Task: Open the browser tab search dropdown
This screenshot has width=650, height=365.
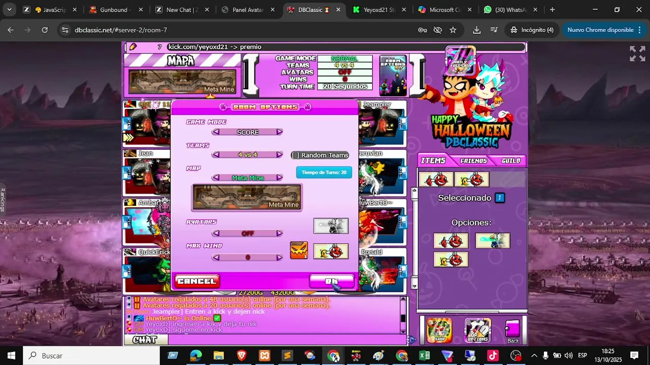Action: [x=9, y=10]
